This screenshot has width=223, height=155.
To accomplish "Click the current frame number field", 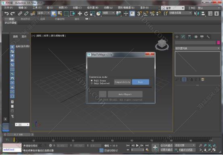I will [138, 150].
